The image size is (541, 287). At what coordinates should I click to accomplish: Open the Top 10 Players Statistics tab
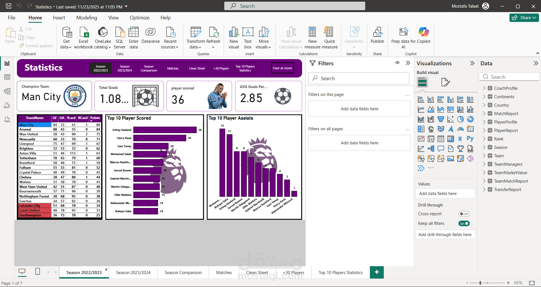(x=341, y=272)
